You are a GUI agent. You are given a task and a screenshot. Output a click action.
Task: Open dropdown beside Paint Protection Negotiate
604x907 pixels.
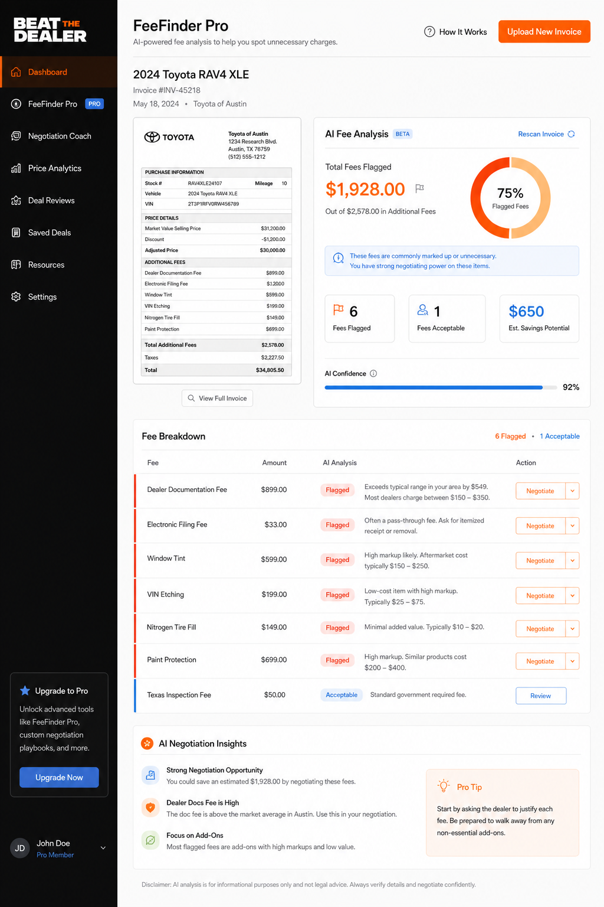pos(572,661)
